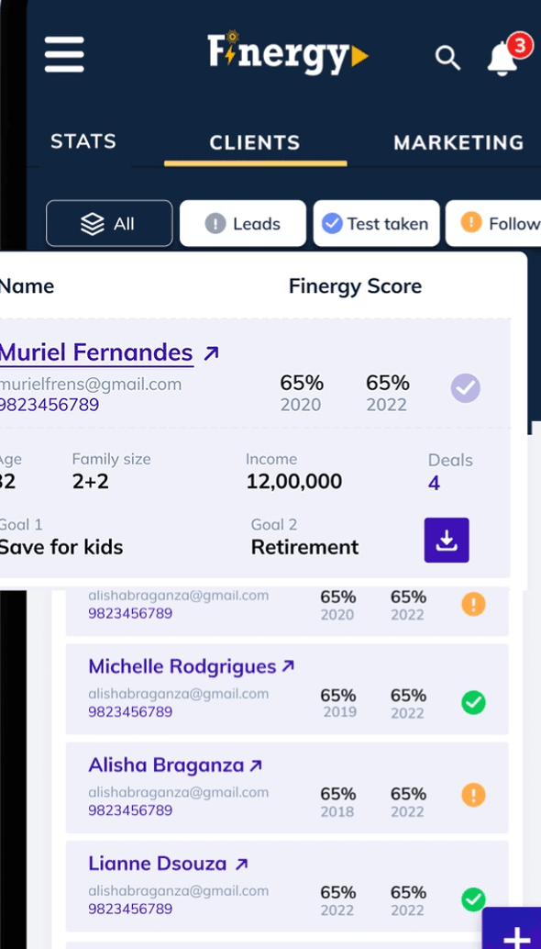The height and width of the screenshot is (949, 541).
Task: Toggle Muriel Fernandes purple check status
Action: (x=466, y=388)
